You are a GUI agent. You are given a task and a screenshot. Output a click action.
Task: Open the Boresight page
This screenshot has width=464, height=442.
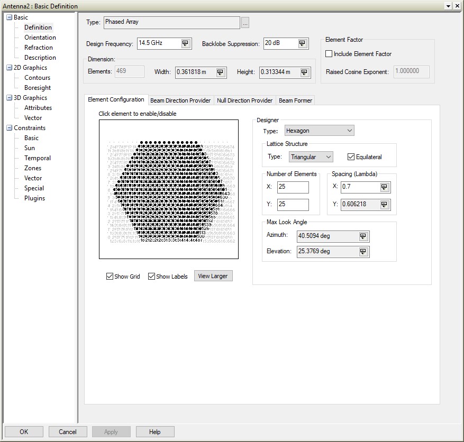[x=38, y=88]
